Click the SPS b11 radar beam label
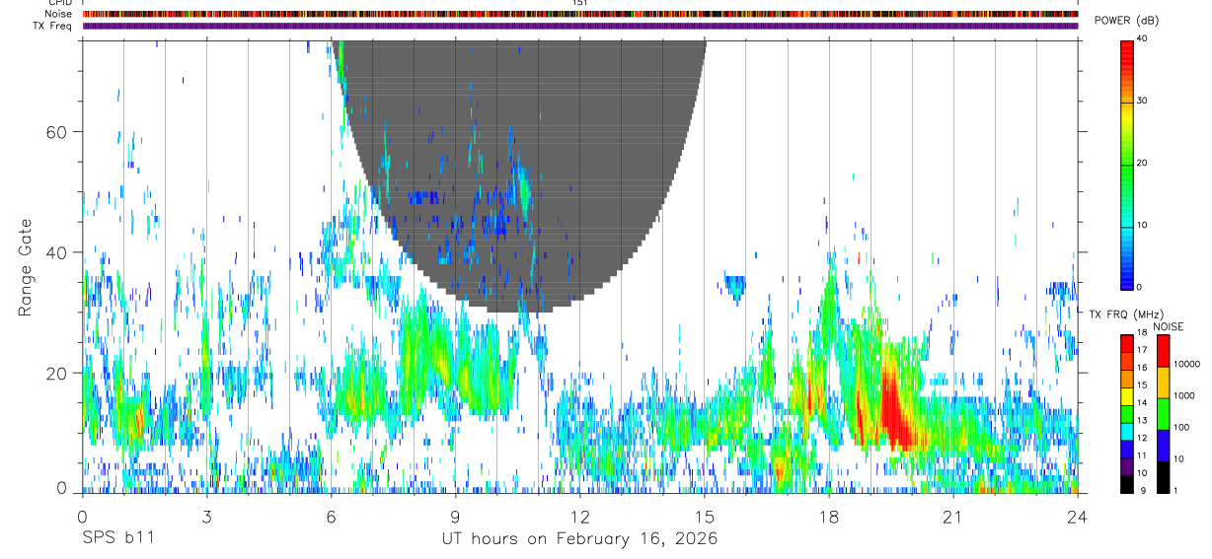Screen dimensions: 1212x559 tap(116, 538)
